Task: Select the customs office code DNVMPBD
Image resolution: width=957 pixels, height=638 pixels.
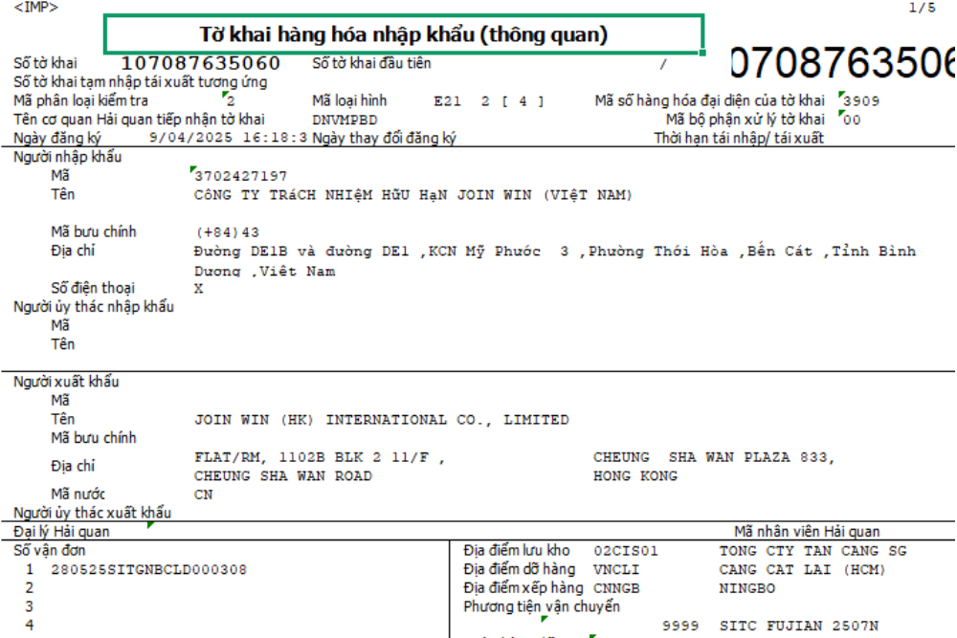Action: pyautogui.click(x=345, y=120)
